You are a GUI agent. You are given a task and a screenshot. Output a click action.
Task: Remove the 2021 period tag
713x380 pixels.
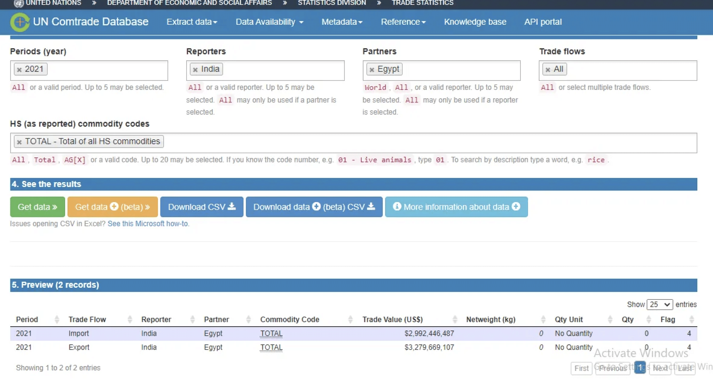(19, 70)
